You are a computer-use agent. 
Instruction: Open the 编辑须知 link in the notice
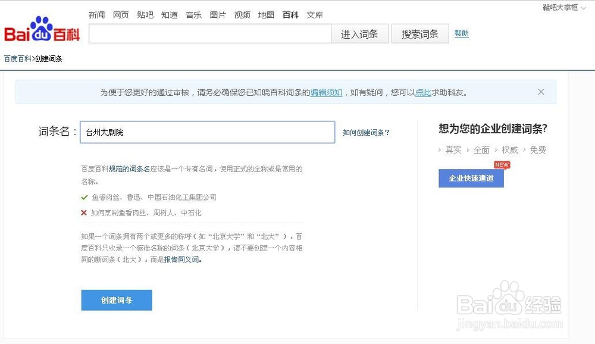(326, 92)
